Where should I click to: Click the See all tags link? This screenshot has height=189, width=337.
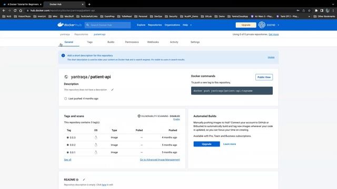67,160
